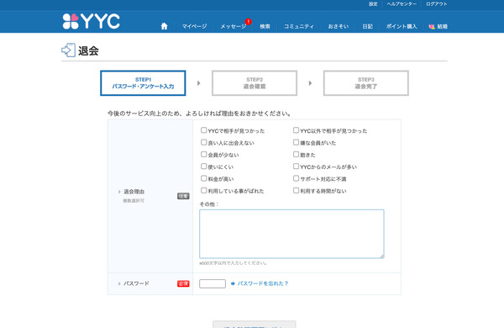Click ログアウト in the top bar
This screenshot has height=328, width=504.
point(436,4)
